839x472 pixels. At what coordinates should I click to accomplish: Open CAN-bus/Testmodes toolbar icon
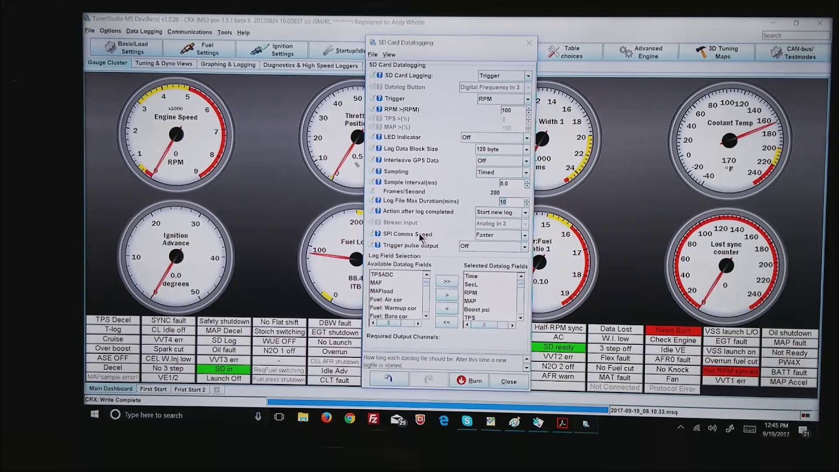pos(776,52)
